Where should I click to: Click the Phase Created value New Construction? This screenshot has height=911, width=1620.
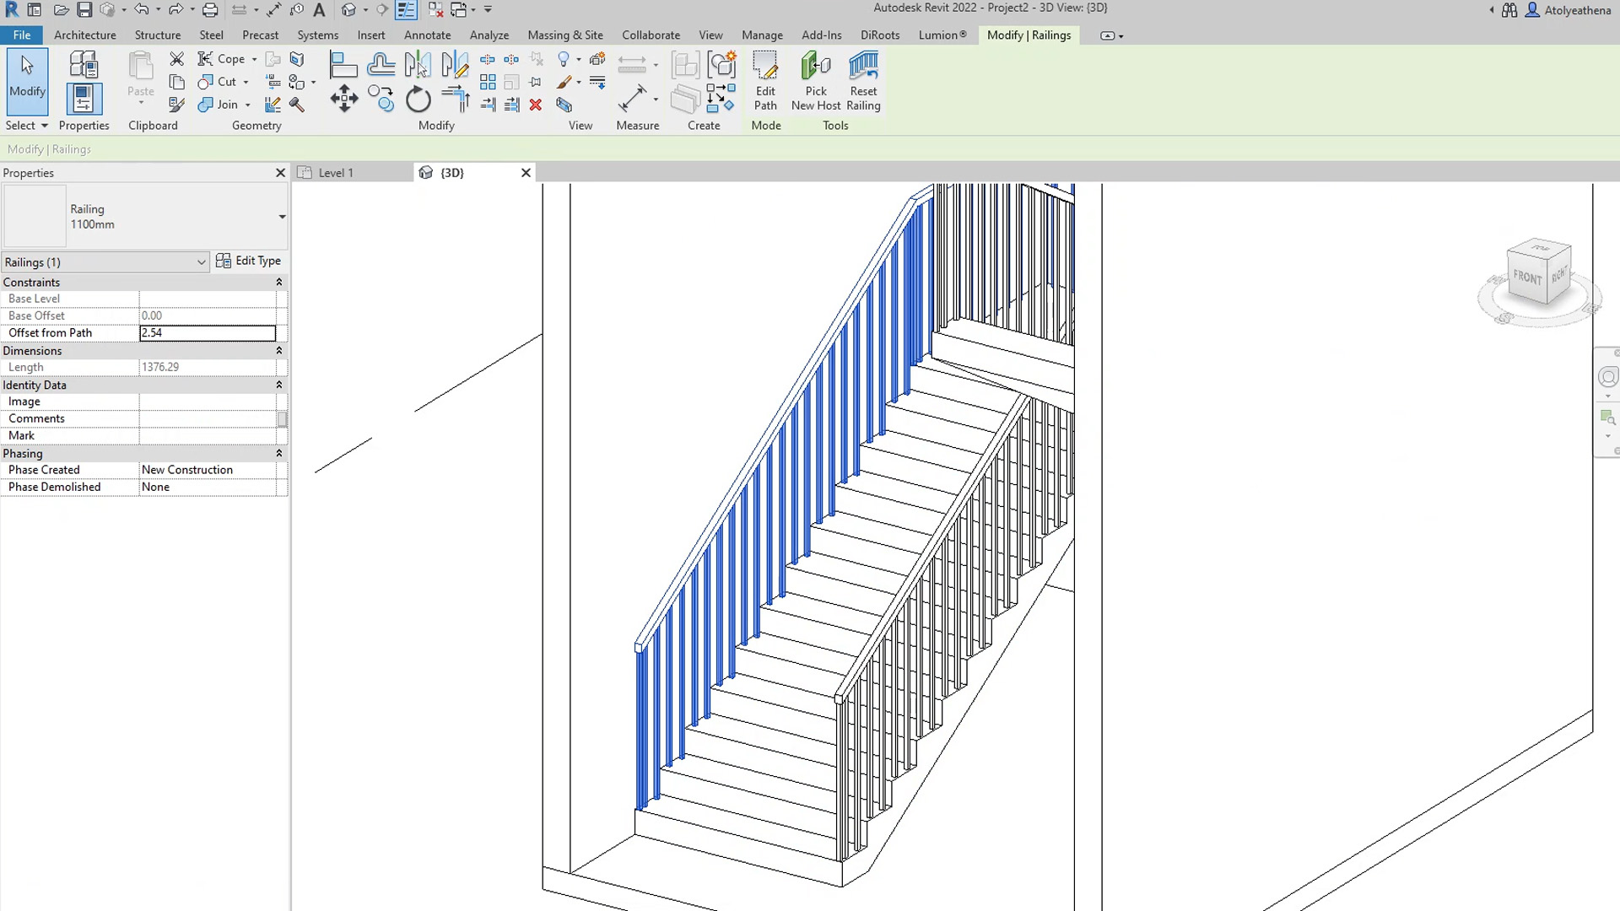pyautogui.click(x=208, y=470)
